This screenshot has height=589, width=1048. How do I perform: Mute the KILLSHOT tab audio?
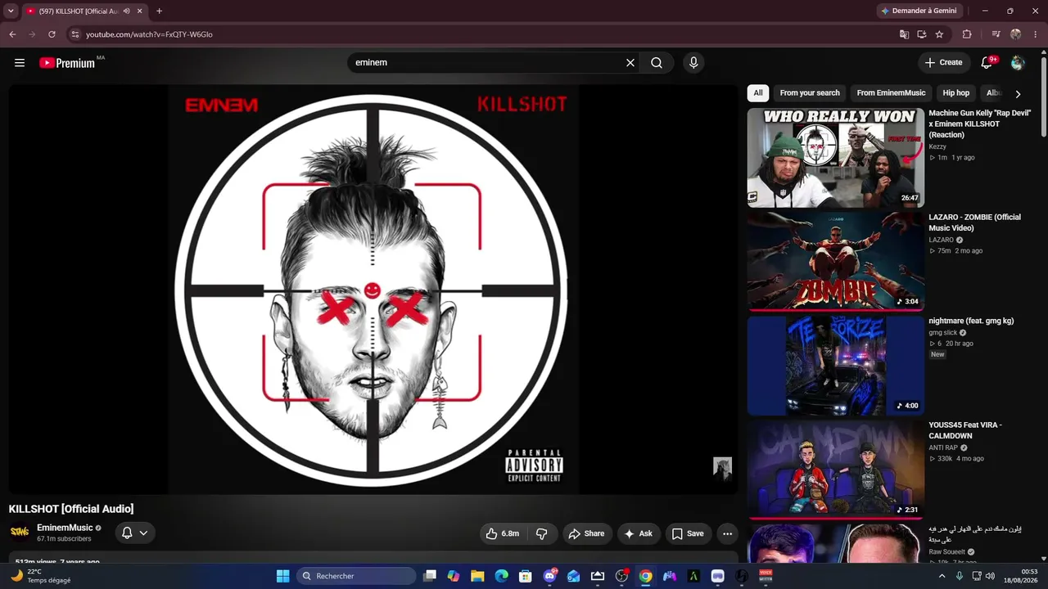[x=127, y=11]
